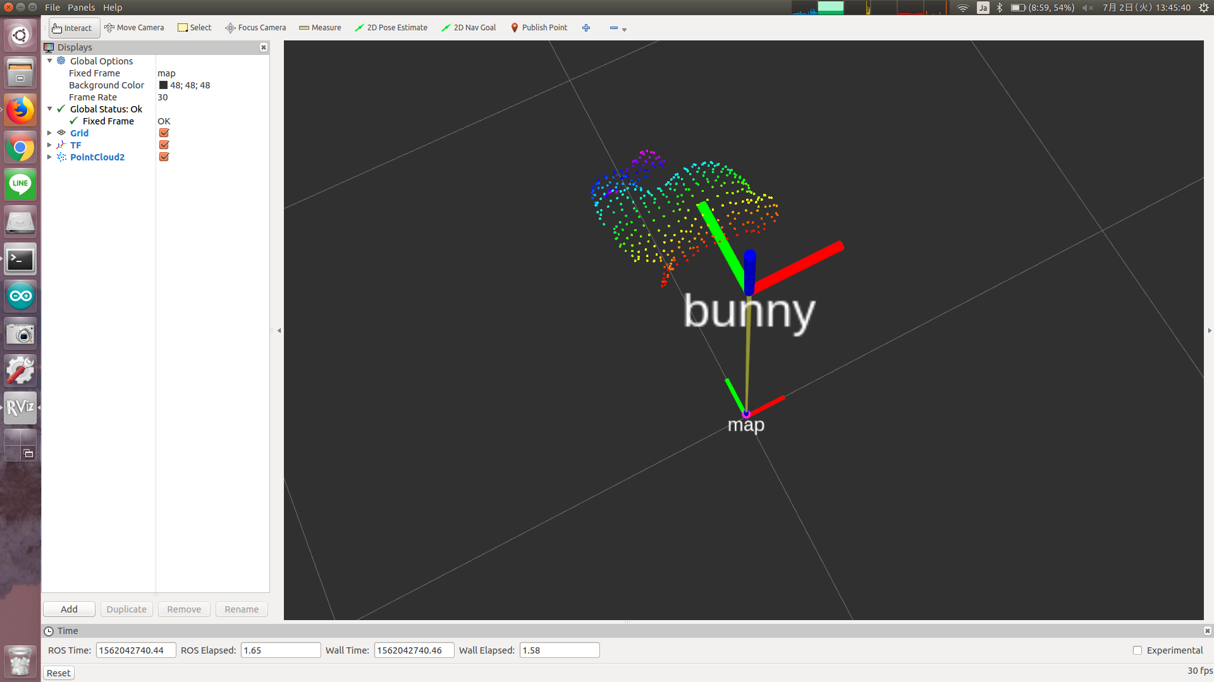Open the battery indicator menu
Viewport: 1214px width, 682px height.
coord(1043,8)
